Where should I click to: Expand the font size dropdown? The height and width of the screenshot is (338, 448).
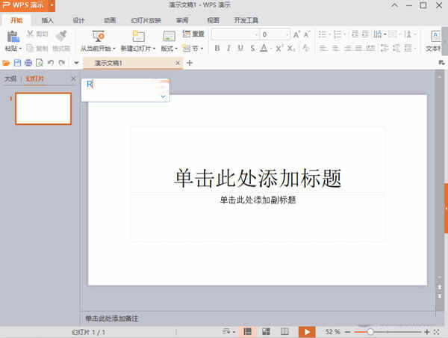click(x=287, y=35)
